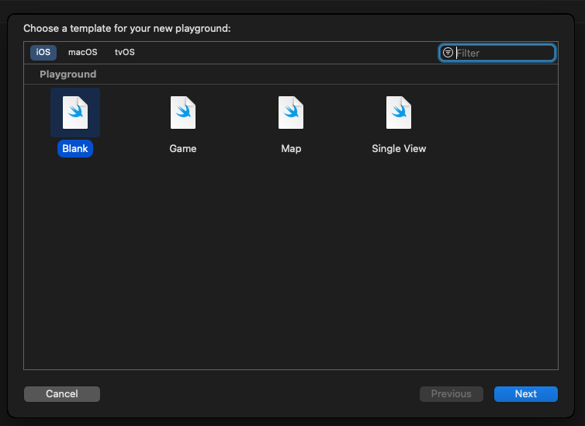Click the 'Choose a template' heading text
This screenshot has height=426, width=585.
pos(126,29)
